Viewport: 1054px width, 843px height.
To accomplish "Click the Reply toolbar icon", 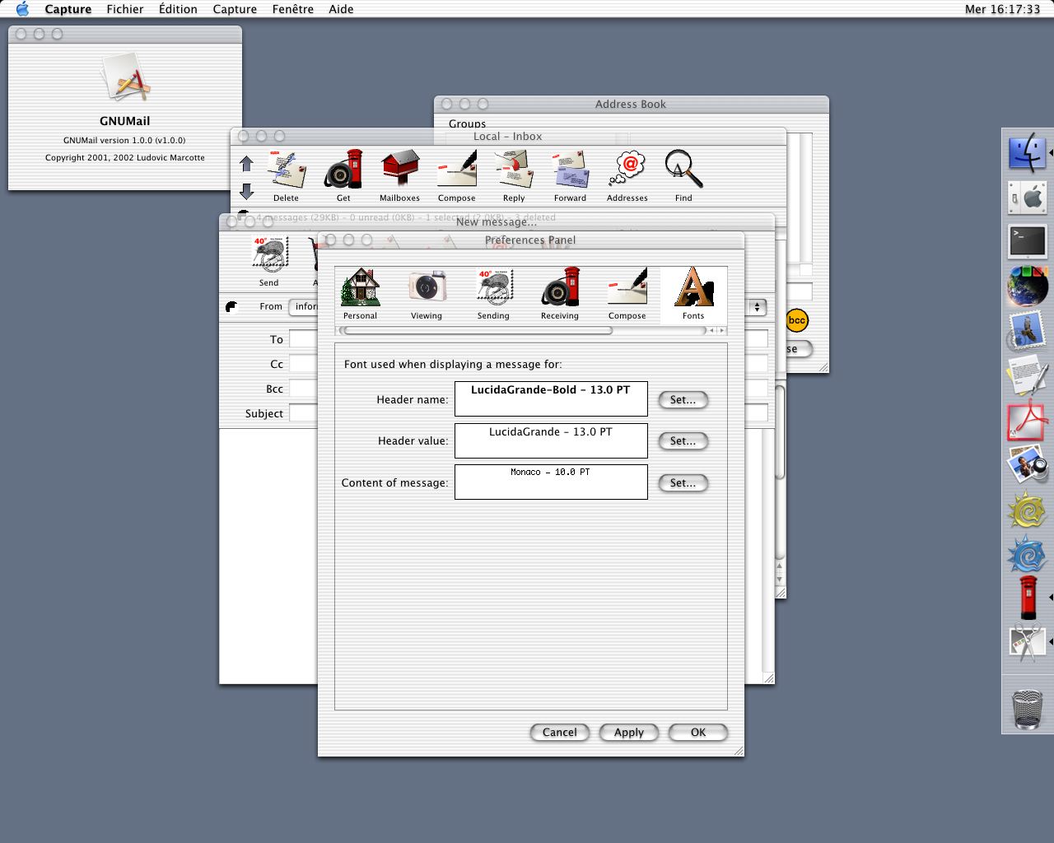I will pyautogui.click(x=514, y=175).
